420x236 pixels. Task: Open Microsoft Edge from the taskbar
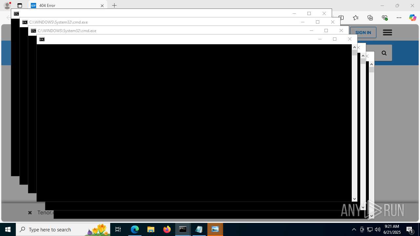[x=135, y=229]
